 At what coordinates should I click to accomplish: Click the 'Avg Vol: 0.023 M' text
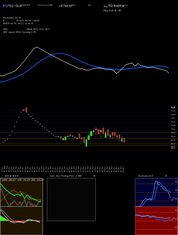click(x=114, y=6)
